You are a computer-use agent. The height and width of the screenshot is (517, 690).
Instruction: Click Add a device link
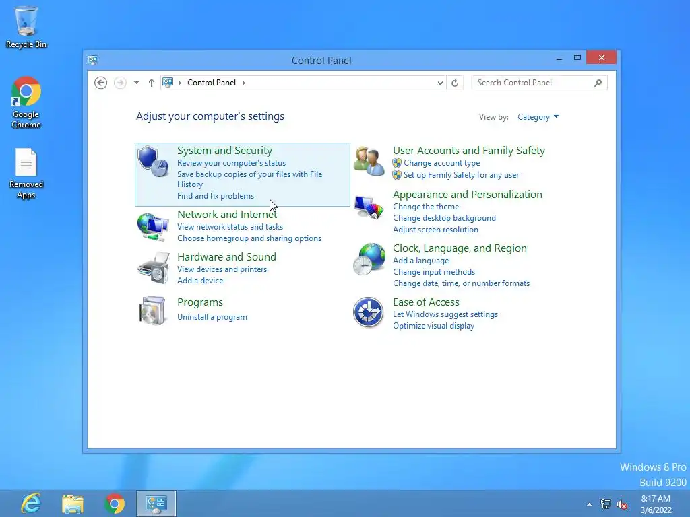[x=200, y=281]
